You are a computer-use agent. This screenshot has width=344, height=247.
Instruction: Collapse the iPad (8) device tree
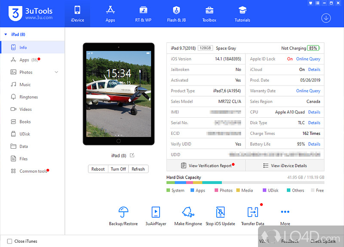(x=5, y=34)
